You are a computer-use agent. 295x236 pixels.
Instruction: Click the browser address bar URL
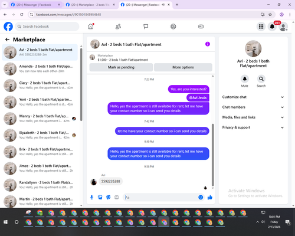[x=68, y=15]
